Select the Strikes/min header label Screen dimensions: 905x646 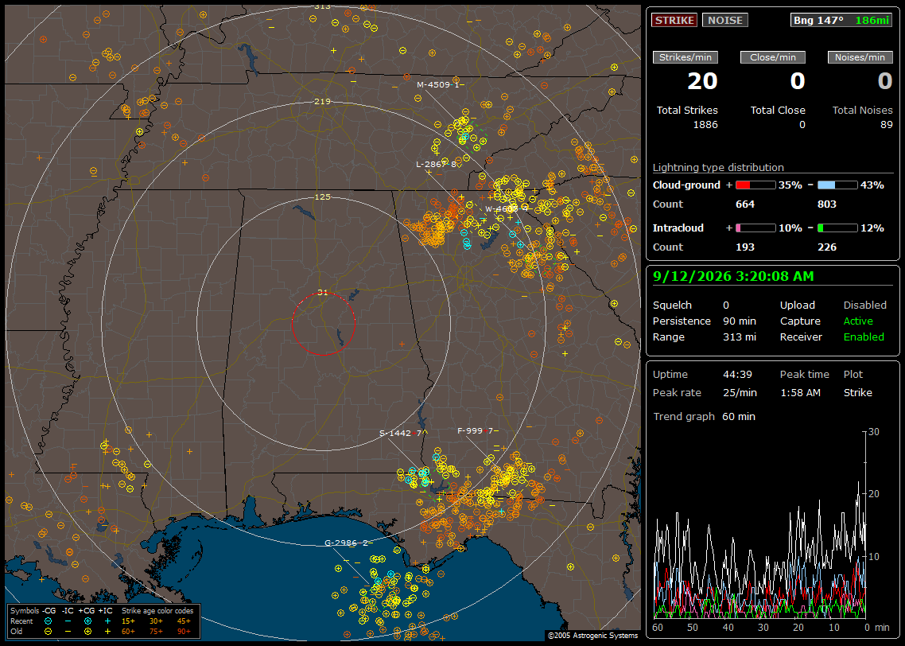coord(685,57)
